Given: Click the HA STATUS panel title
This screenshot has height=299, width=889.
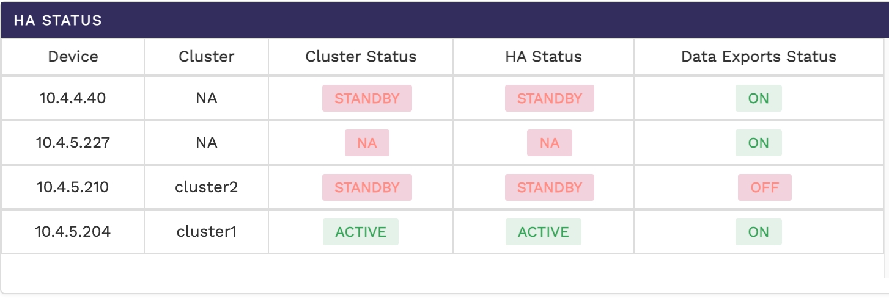Looking at the screenshot, I should (x=57, y=20).
